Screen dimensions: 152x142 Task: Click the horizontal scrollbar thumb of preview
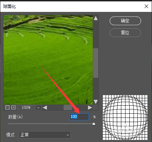click(68, 107)
